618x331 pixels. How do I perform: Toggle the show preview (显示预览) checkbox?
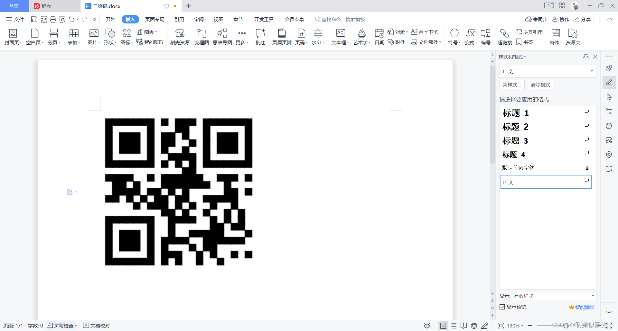502,307
